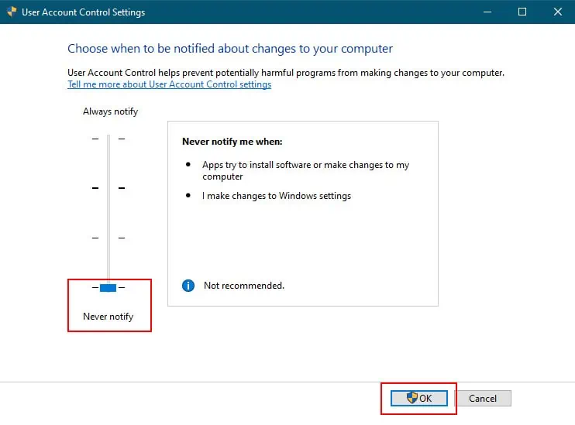
Task: Close the User Account Control Settings window
Action: click(x=558, y=12)
